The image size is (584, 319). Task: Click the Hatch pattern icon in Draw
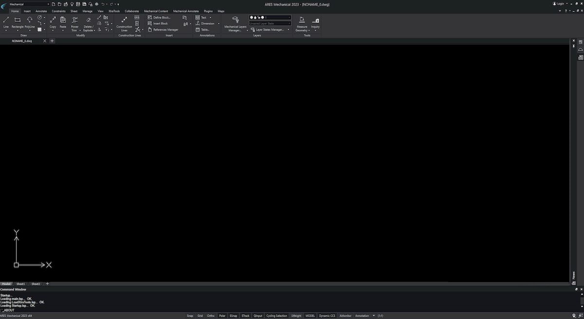39,29
